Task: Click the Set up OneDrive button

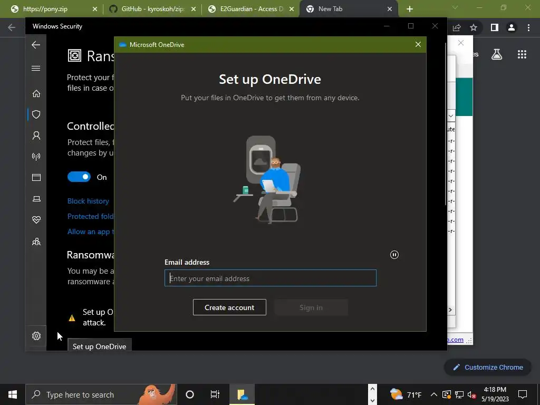Action: [99, 345]
